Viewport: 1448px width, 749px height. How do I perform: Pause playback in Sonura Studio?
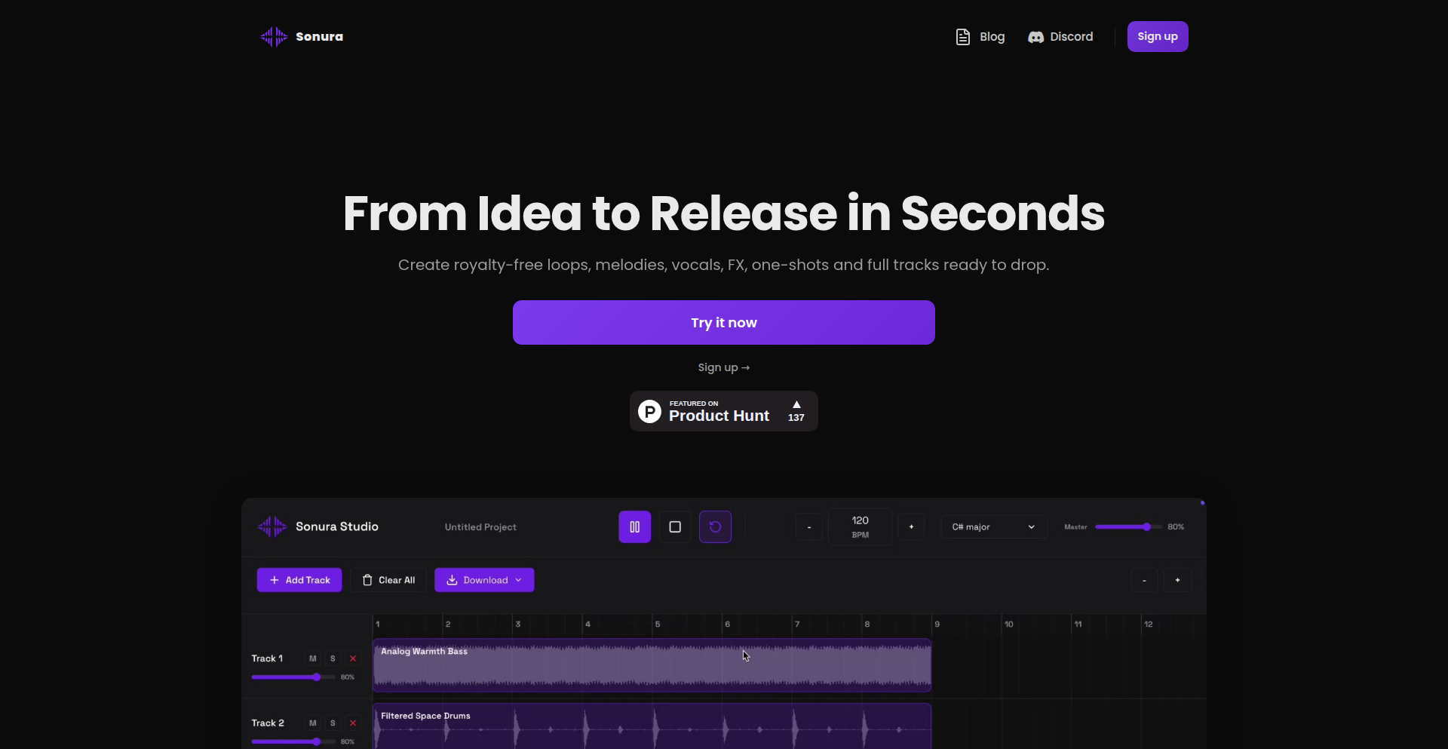635,527
